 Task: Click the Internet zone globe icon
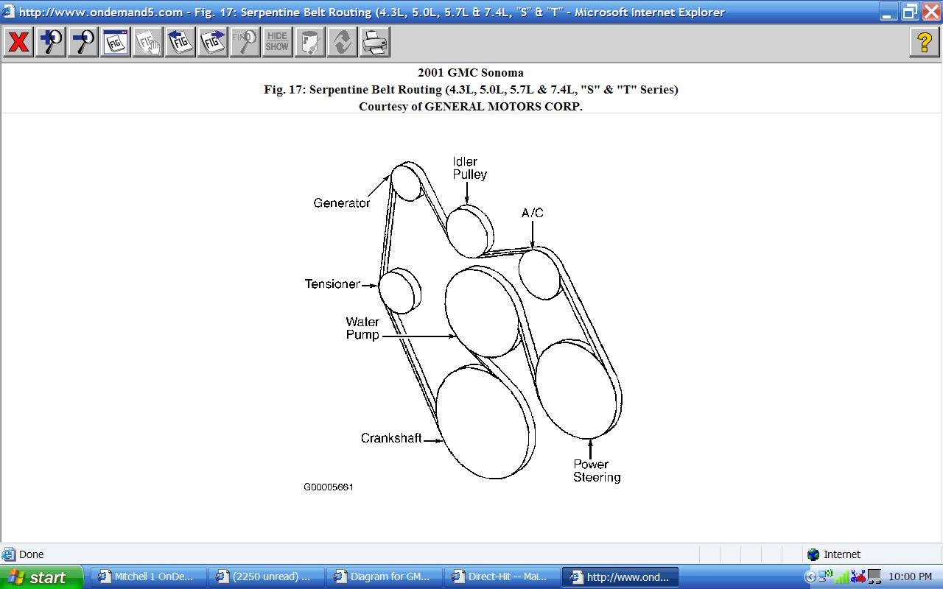(x=813, y=554)
